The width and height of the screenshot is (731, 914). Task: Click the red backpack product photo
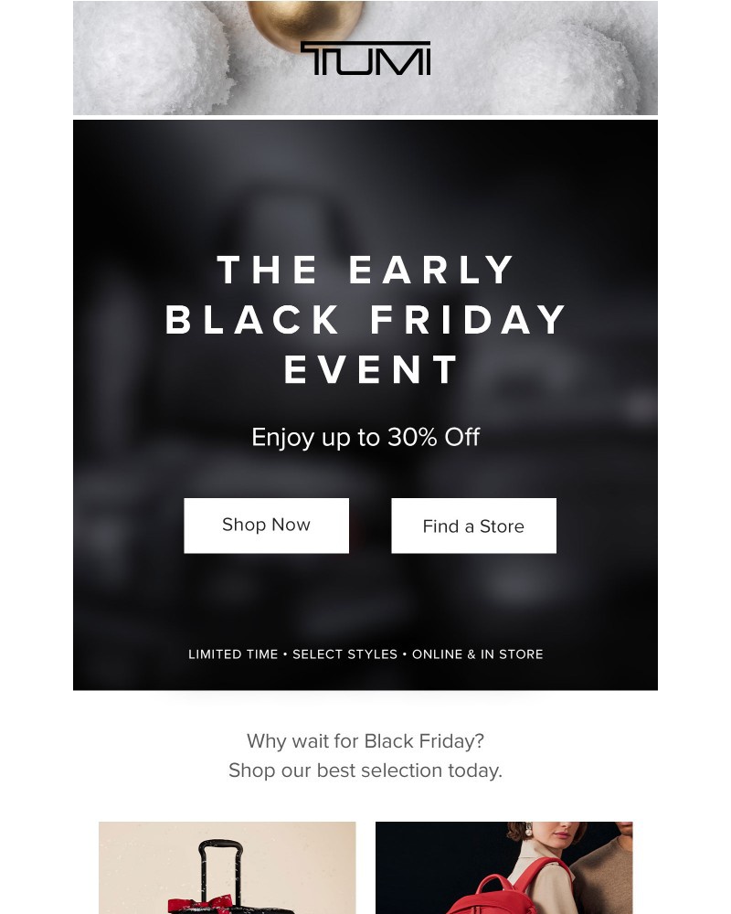[503, 867]
